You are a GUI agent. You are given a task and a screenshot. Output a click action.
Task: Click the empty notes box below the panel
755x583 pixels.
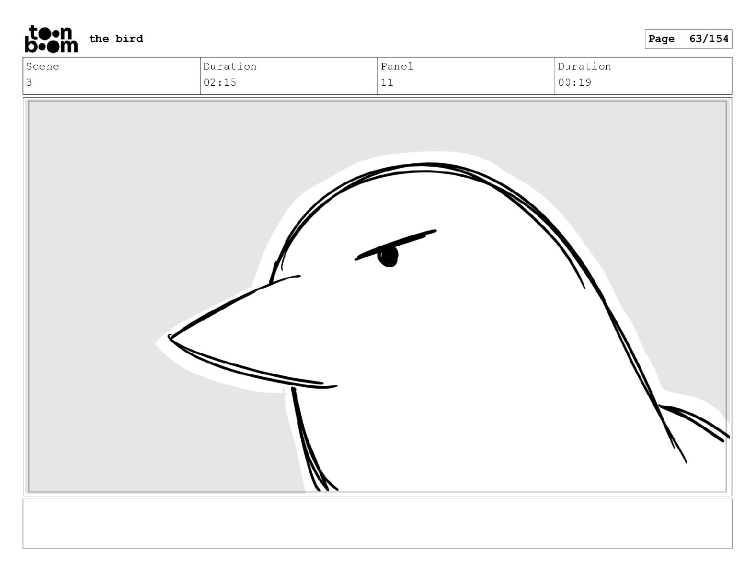coord(377,524)
